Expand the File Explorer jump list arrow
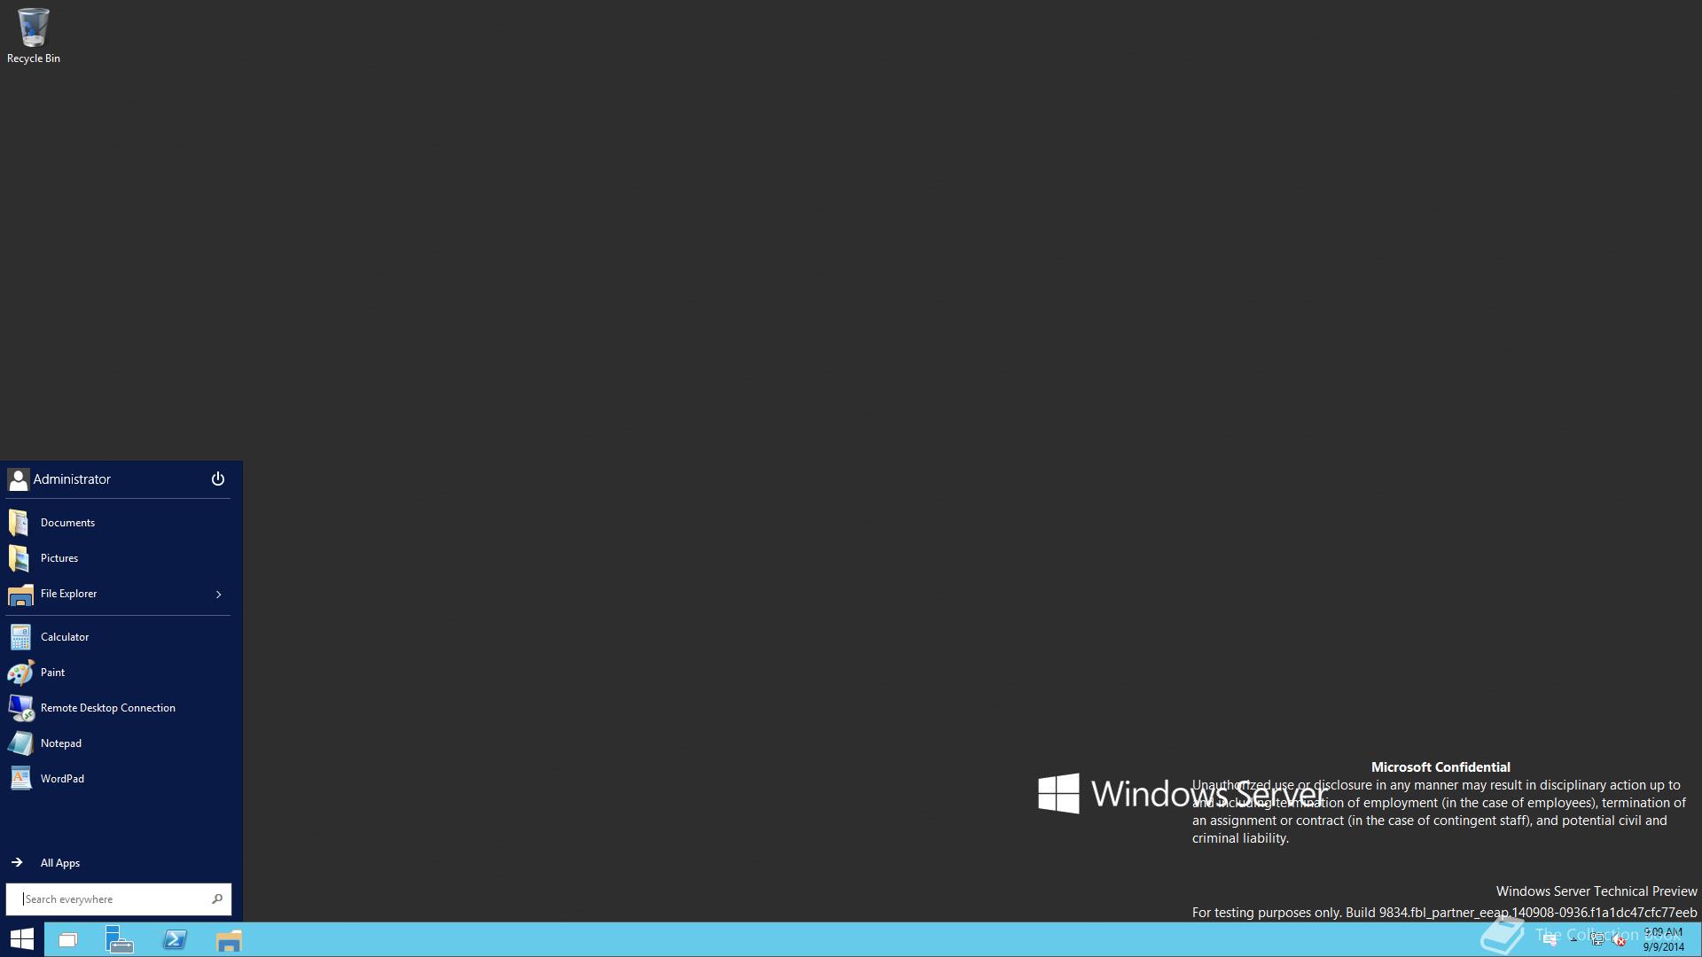 [219, 595]
